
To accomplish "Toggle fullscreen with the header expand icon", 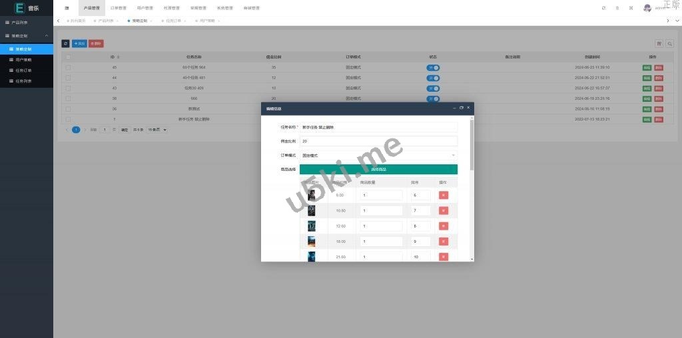I will pyautogui.click(x=631, y=8).
